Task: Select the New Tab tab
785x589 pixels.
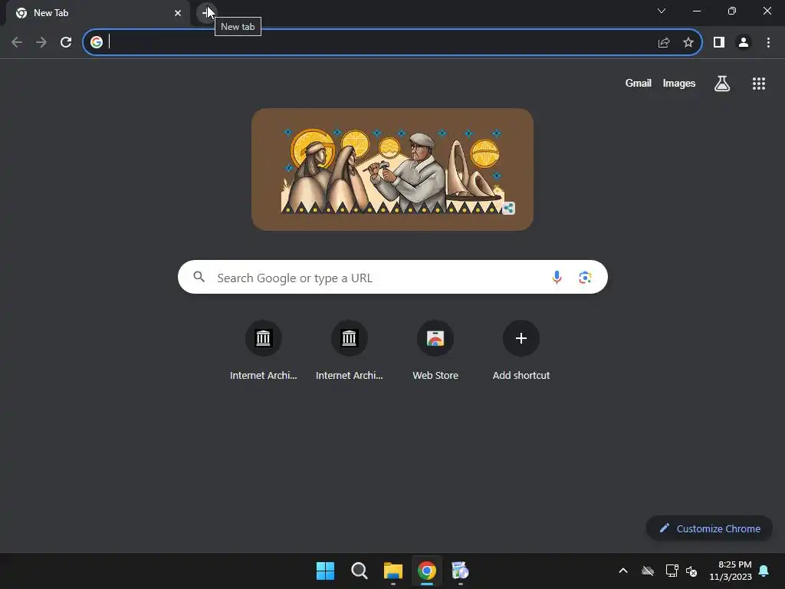Action: coord(98,13)
